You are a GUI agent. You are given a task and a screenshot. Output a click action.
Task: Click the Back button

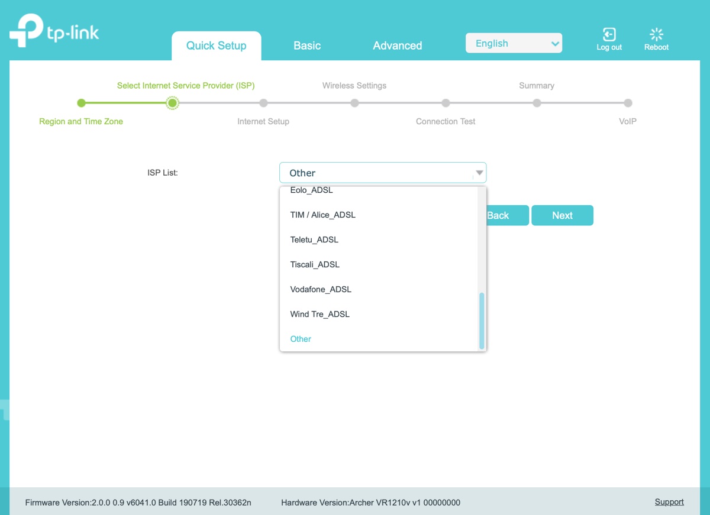(x=507, y=215)
